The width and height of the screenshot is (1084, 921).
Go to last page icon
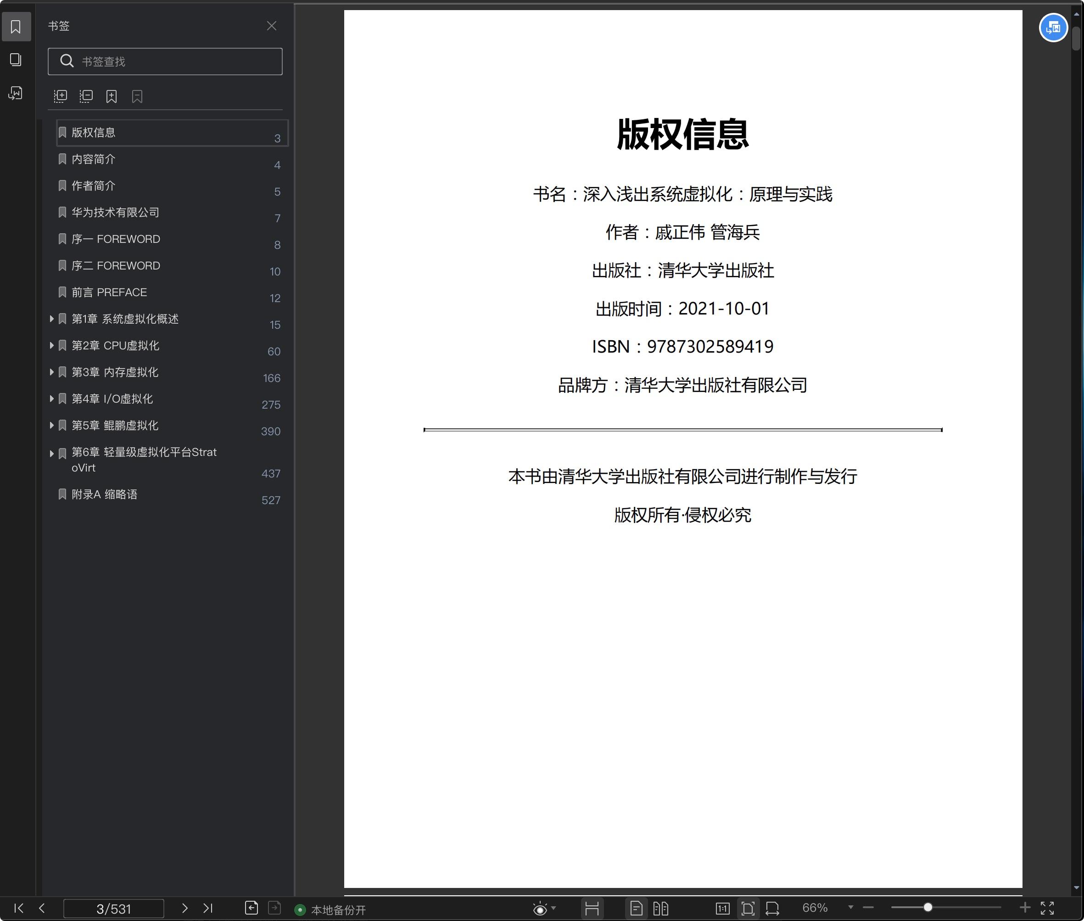pyautogui.click(x=208, y=908)
